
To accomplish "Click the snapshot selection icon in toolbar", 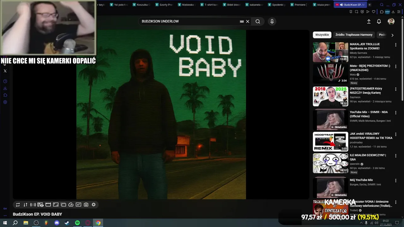I will [356, 12].
